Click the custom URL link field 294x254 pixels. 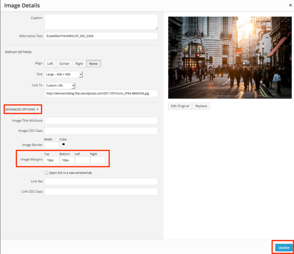point(101,94)
